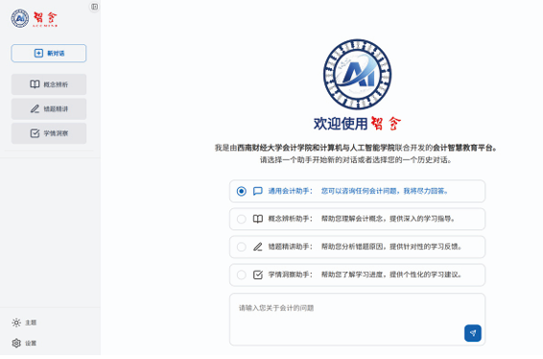Click the book icon for 概念辨析助手
This screenshot has height=359, width=543.
(258, 220)
